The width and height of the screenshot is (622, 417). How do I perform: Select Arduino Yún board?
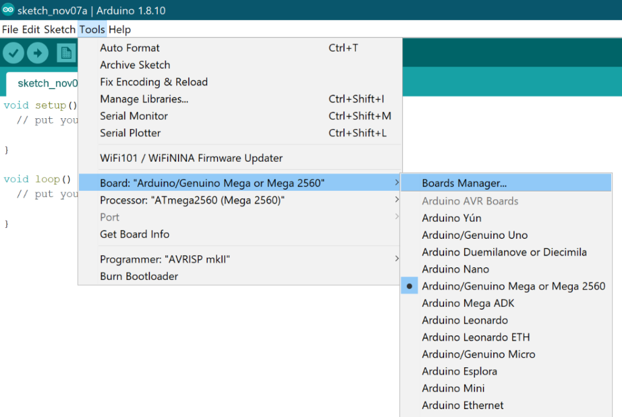pos(506,218)
